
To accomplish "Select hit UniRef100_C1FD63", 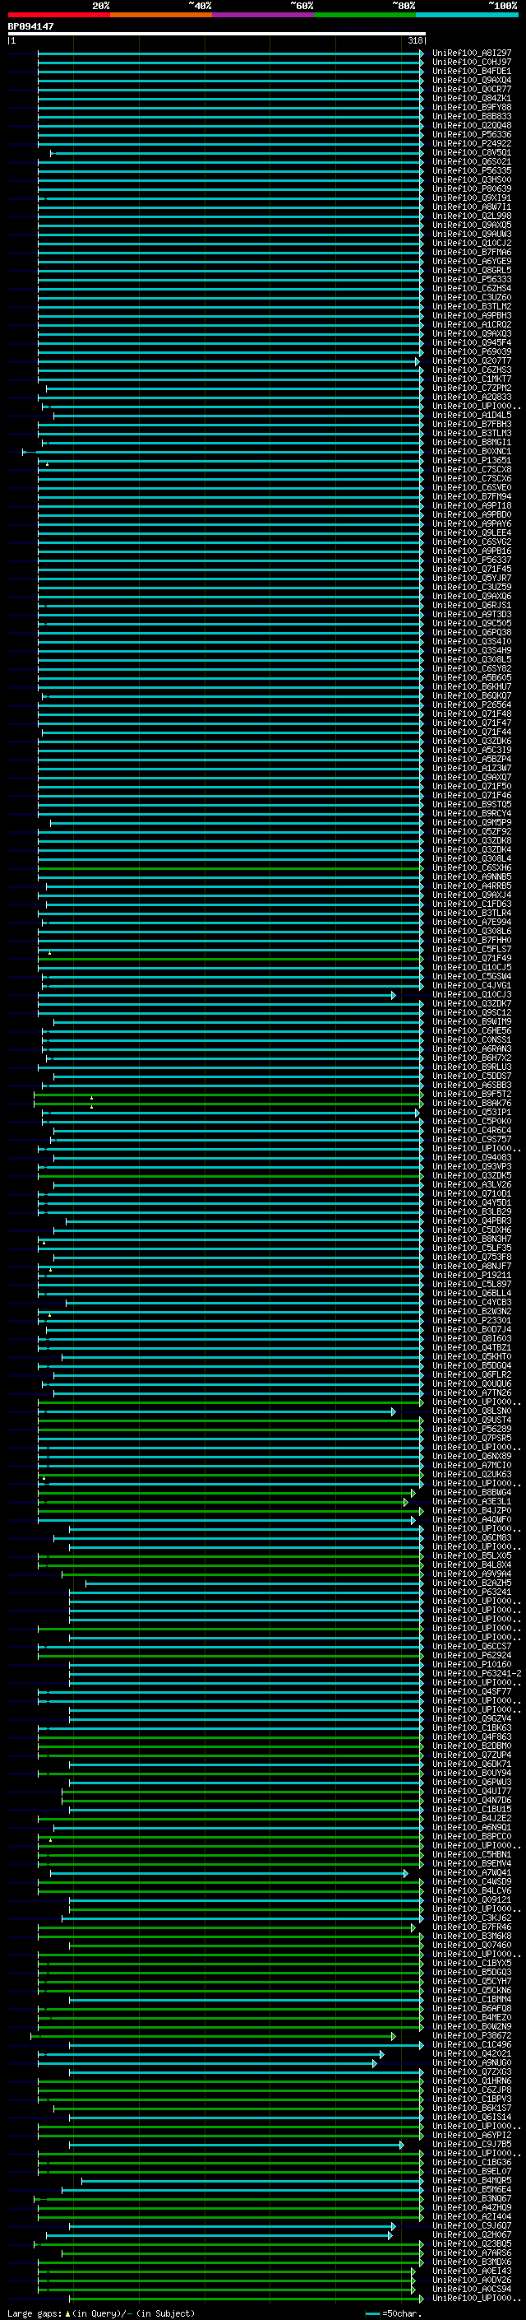I will (x=471, y=904).
